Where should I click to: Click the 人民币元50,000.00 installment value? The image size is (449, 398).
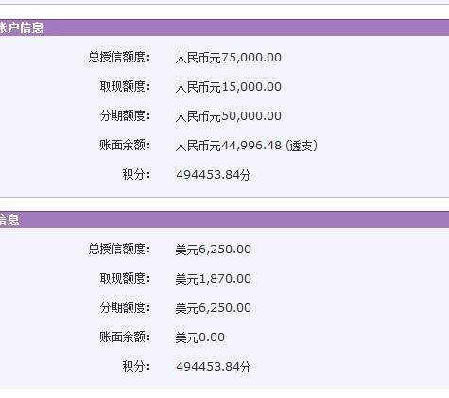point(229,116)
